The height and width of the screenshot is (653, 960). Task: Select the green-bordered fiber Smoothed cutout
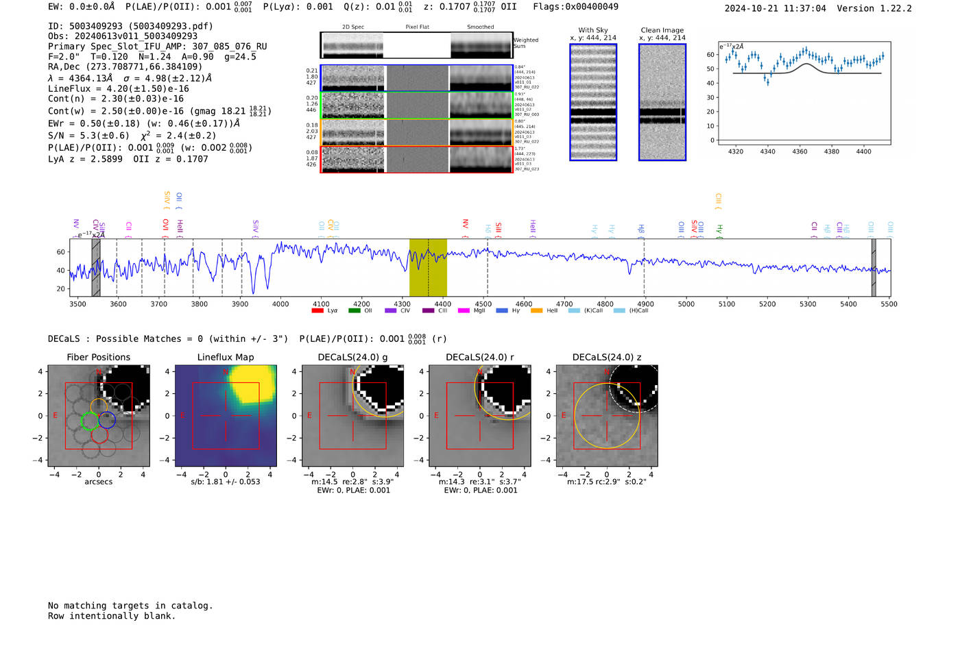pyautogui.click(x=481, y=106)
